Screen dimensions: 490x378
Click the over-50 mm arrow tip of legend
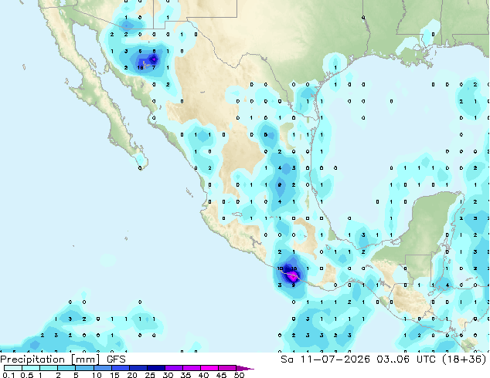(245, 368)
